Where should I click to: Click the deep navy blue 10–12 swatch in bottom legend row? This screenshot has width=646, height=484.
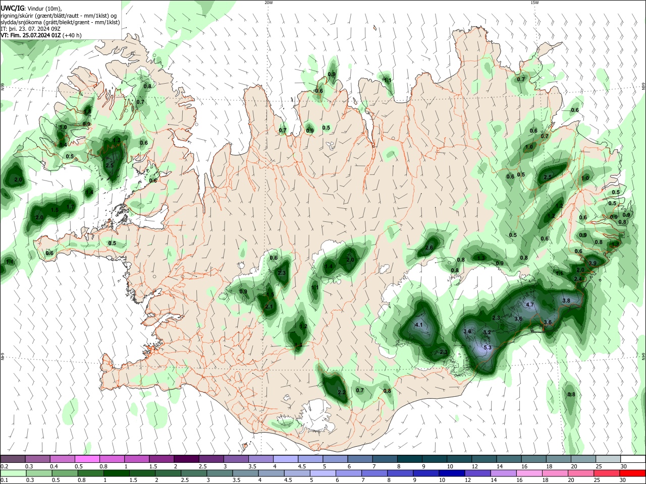tap(452, 473)
